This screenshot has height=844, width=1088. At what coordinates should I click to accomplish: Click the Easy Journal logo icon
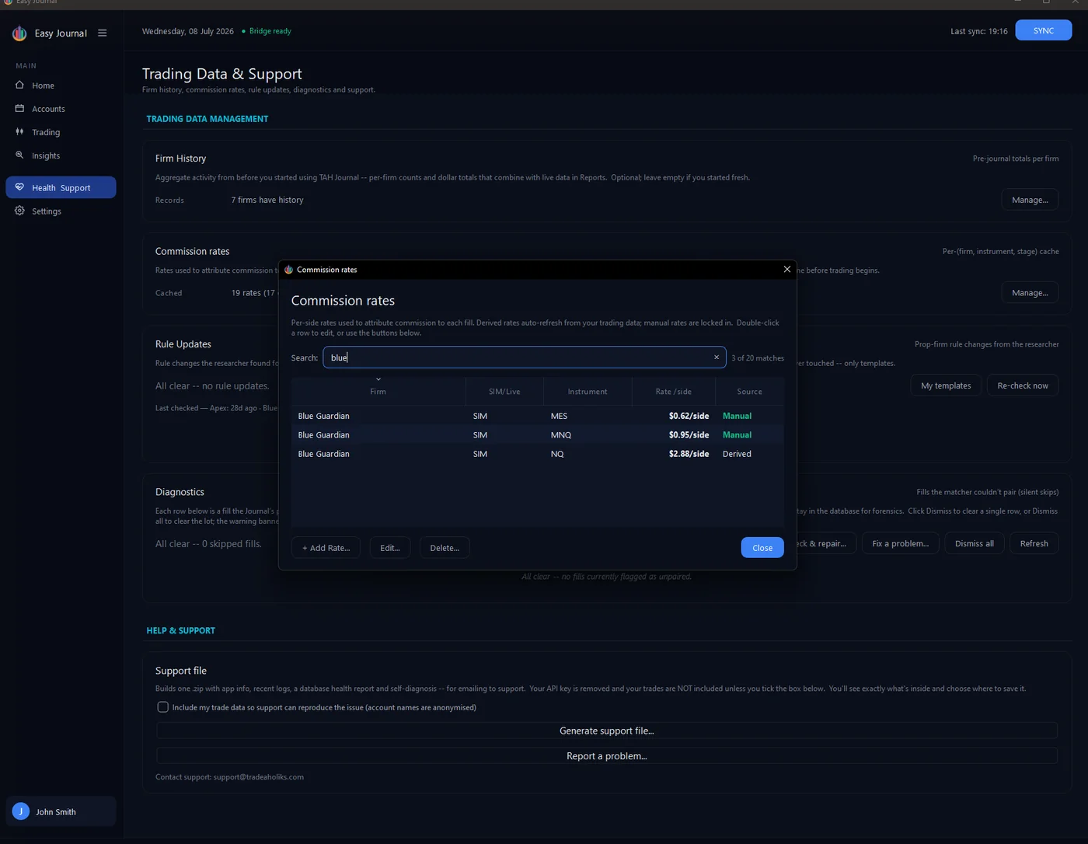(x=19, y=33)
